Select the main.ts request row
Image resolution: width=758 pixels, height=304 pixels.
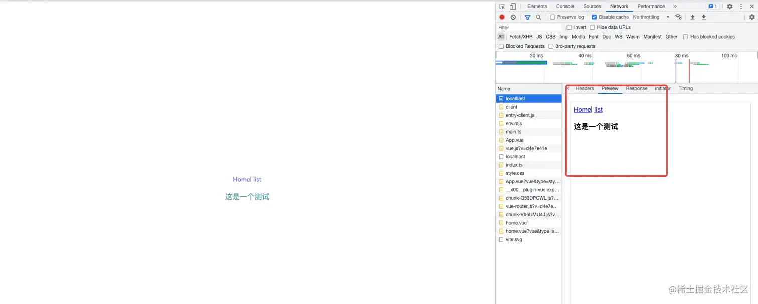click(529, 132)
